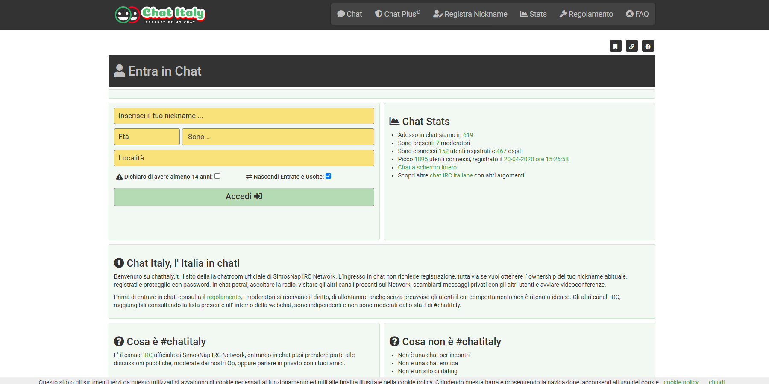Open Stats in the top navigation
Viewport: 769px width, 384px height.
[533, 14]
